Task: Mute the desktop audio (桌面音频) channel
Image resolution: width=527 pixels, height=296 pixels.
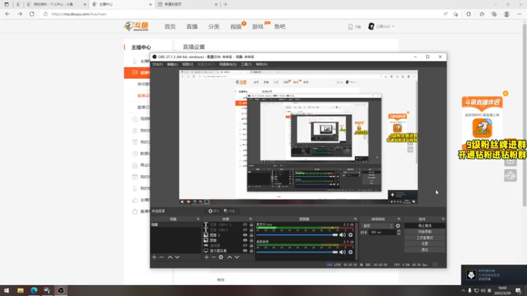Action: tap(342, 252)
